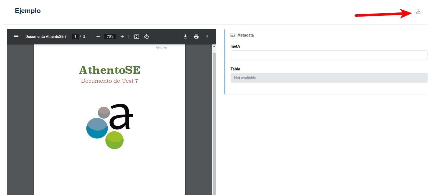
Task: Zoom out of the PDF document
Action: point(98,37)
